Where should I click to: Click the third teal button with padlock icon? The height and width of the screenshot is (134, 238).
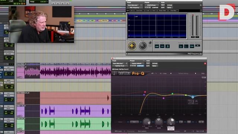(x=167, y=46)
